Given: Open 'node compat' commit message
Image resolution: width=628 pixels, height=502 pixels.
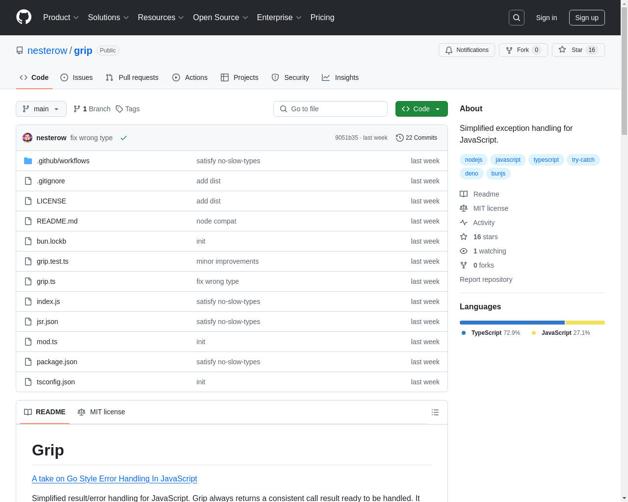Looking at the screenshot, I should point(216,221).
